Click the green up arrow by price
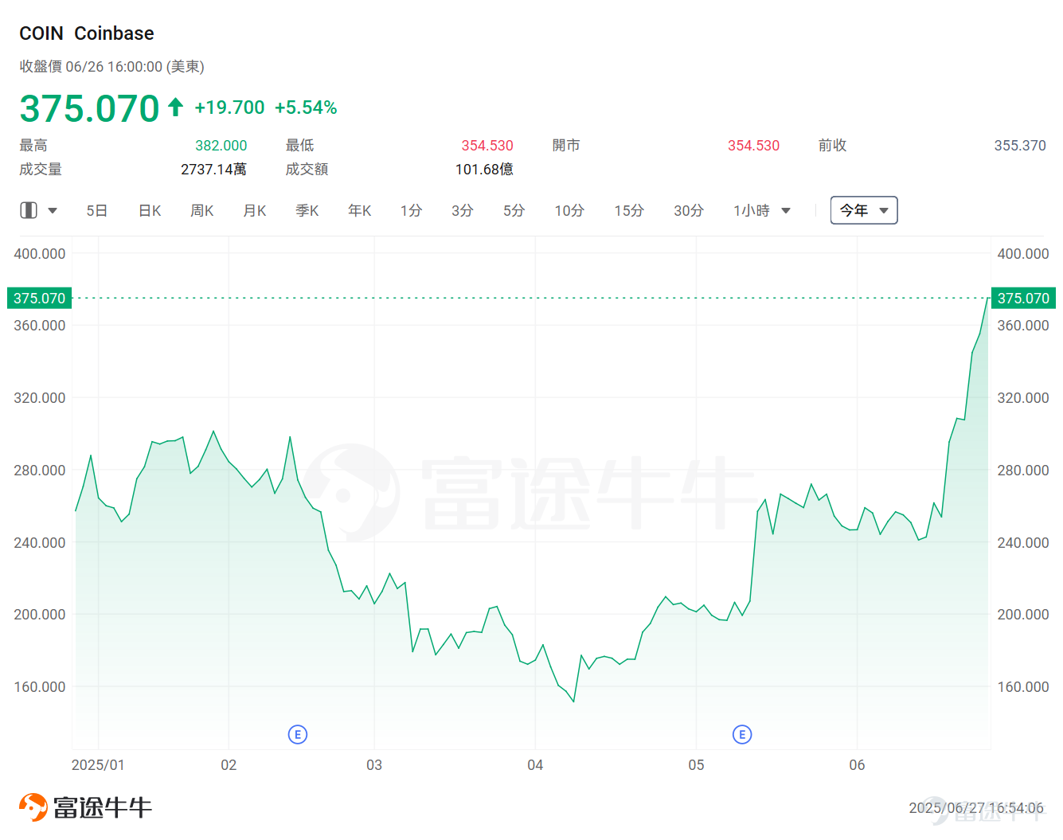The image size is (1063, 840). 176,107
